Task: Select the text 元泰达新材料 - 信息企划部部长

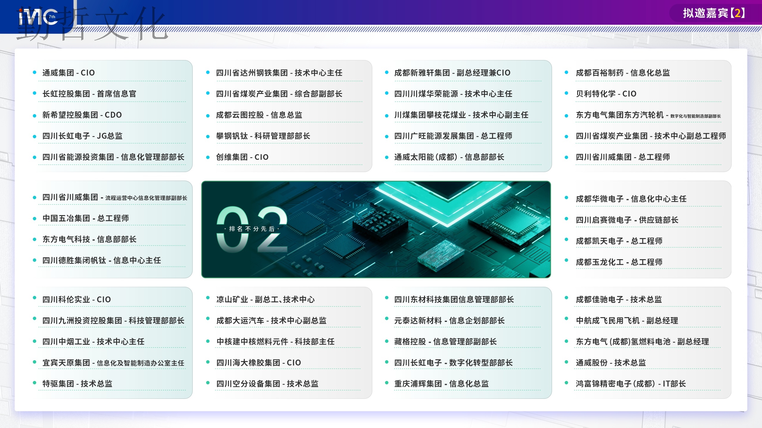Action: point(449,321)
